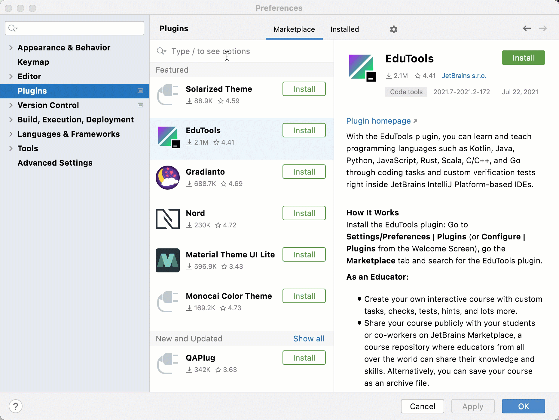Open the plugins settings gear menu
Image resolution: width=559 pixels, height=420 pixels.
(x=394, y=29)
